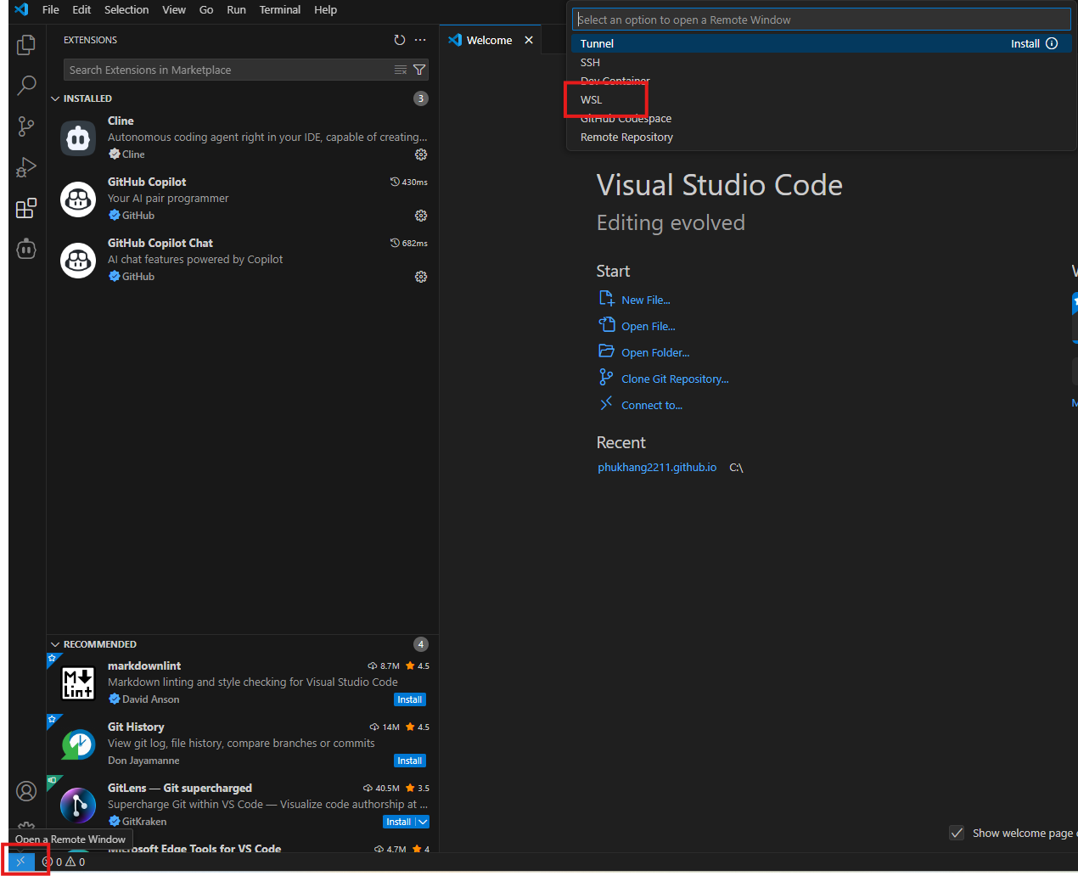Open the Run menu
1078x876 pixels.
click(x=236, y=9)
